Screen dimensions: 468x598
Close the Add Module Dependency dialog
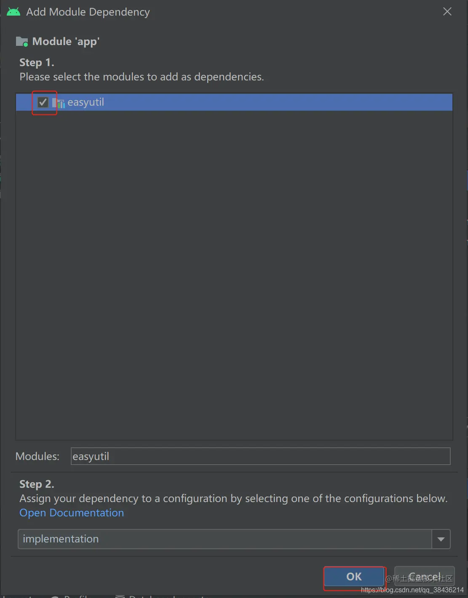point(447,11)
